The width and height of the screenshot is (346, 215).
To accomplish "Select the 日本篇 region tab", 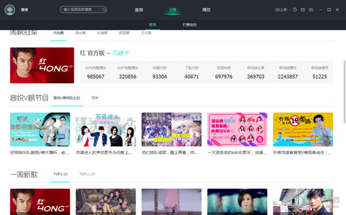I will click(x=146, y=33).
